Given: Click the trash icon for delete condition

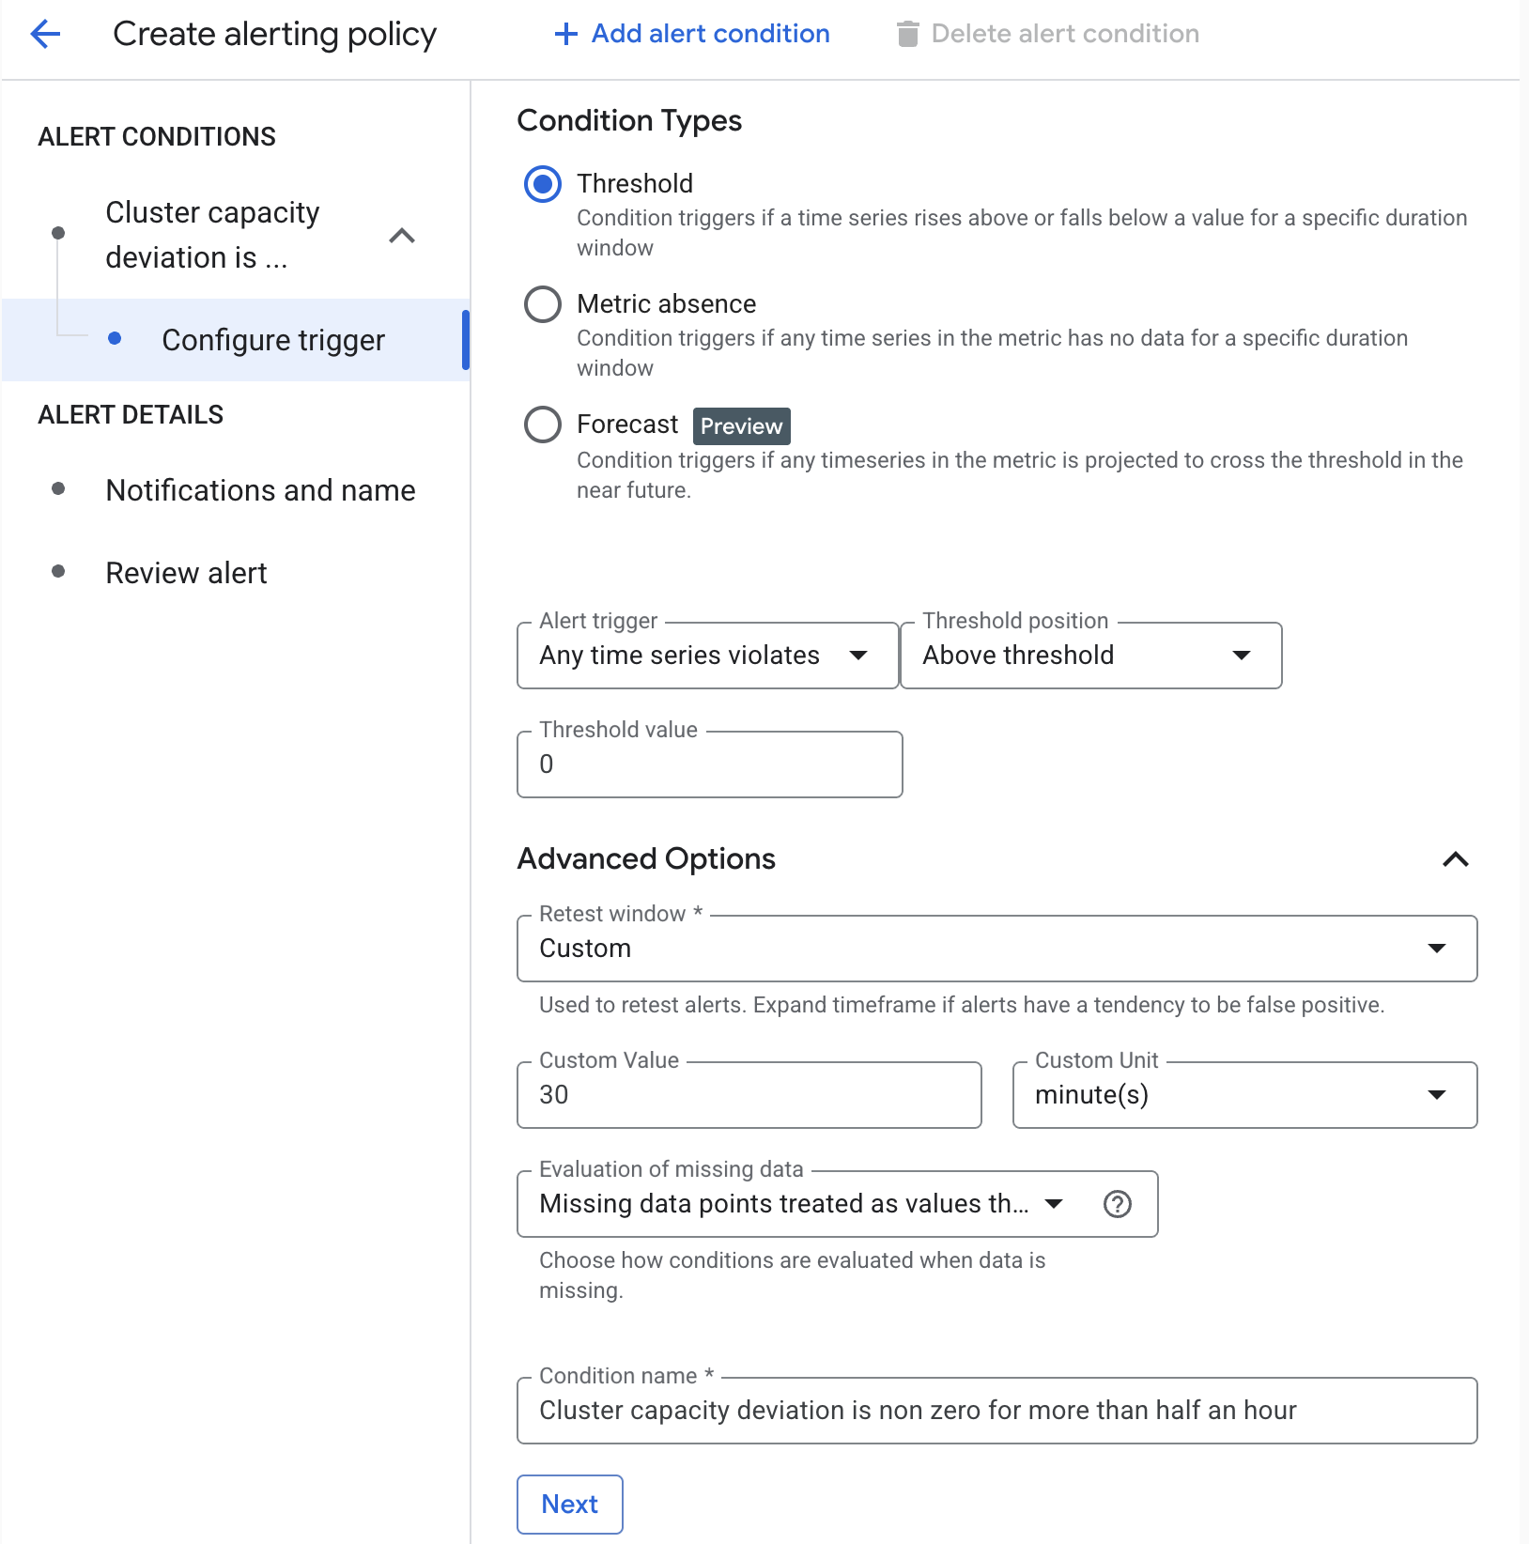Looking at the screenshot, I should tap(907, 35).
